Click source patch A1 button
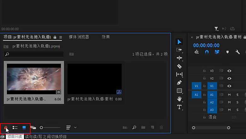246x139 pixels. 196,95
